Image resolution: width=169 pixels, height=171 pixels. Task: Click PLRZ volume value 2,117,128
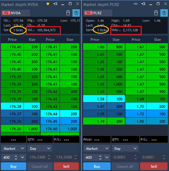point(130,30)
